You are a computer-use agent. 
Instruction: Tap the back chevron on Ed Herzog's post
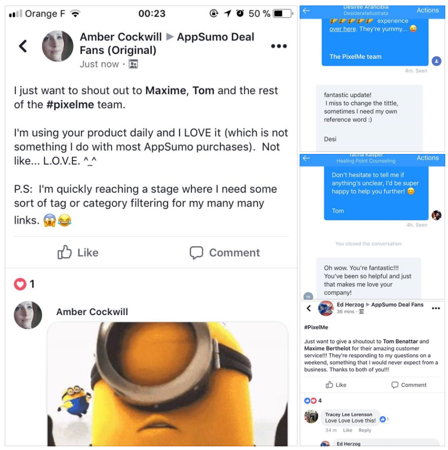point(309,308)
